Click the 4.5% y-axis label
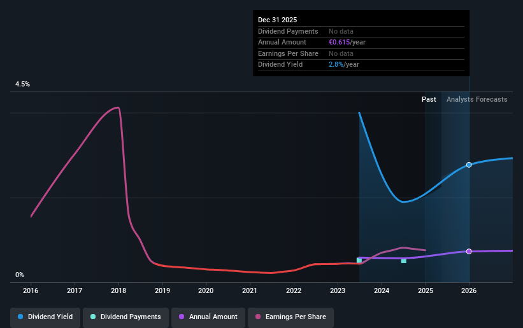This screenshot has width=523, height=328. point(22,85)
